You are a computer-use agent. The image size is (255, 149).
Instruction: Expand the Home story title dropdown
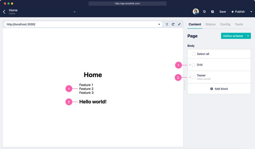(x=74, y=12)
